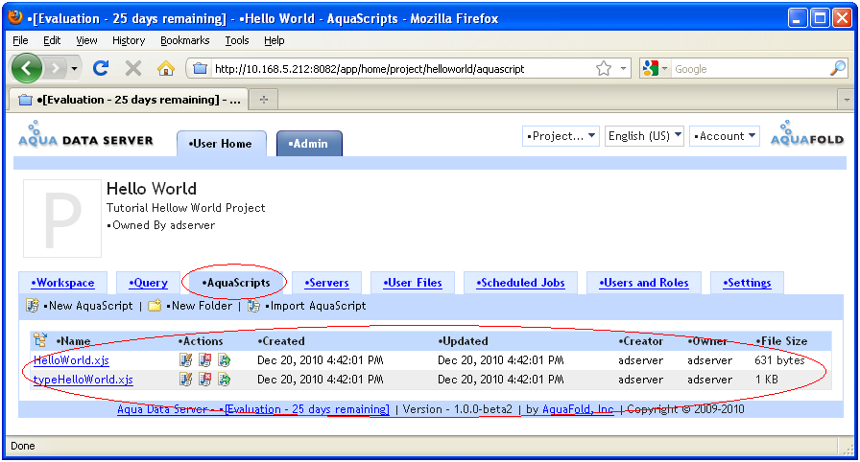Switch to the User Home tab
Viewport: 860px width, 462px height.
pos(222,144)
